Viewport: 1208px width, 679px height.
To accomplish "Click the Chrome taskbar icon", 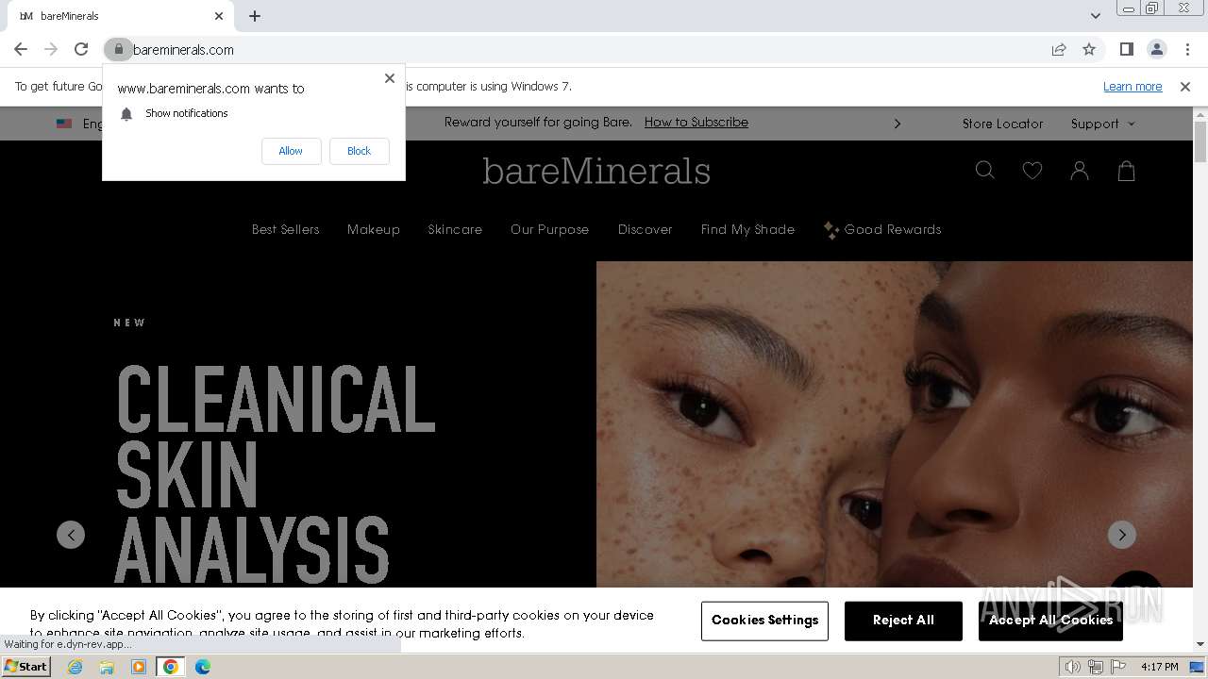I will [x=171, y=667].
